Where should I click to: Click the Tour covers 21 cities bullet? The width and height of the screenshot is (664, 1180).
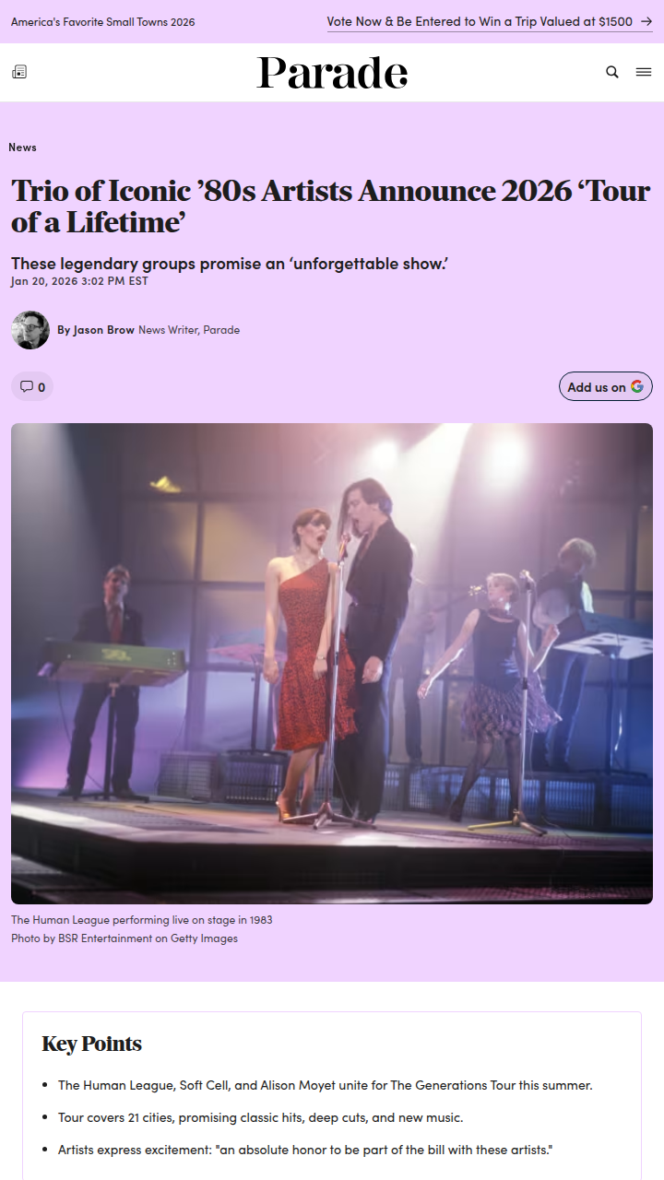[260, 1117]
